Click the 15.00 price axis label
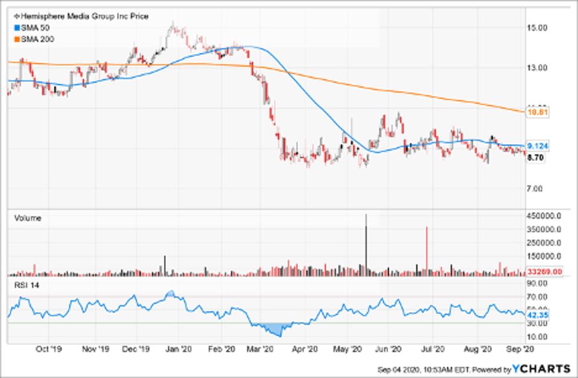This screenshot has height=378, width=578. coord(537,28)
